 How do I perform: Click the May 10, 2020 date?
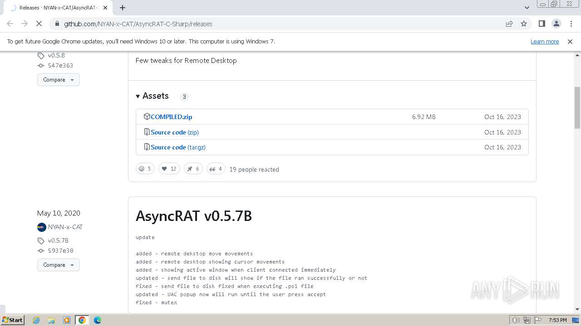click(59, 213)
